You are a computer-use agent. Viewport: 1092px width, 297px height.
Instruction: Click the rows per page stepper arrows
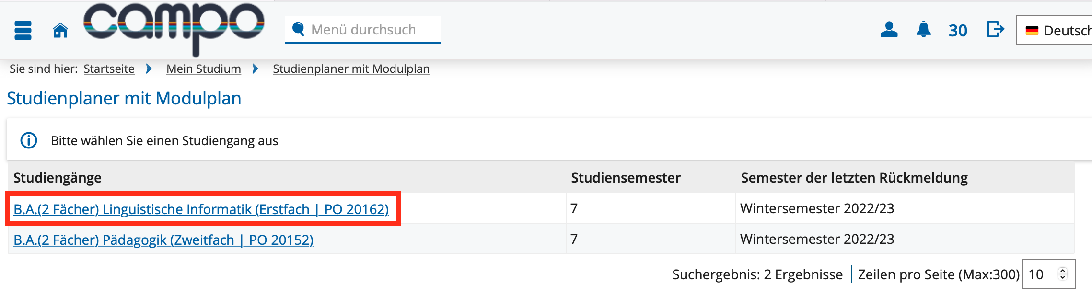1063,274
